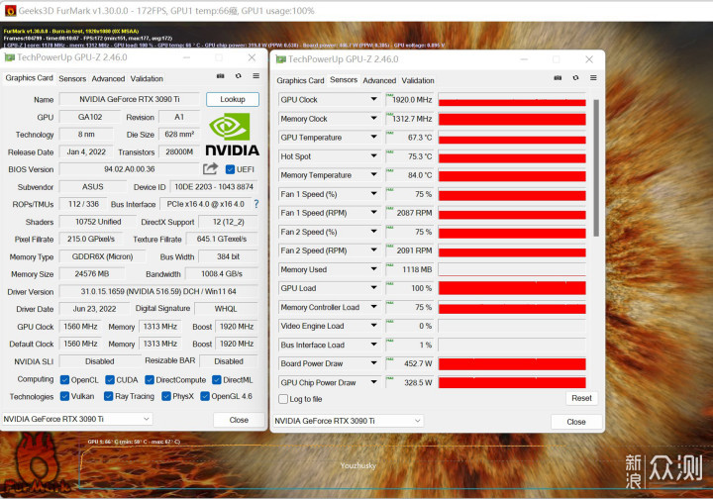Click the small graph icon beside Board Power Draw value
Image resolution: width=713 pixels, height=499 pixels.
coord(390,359)
